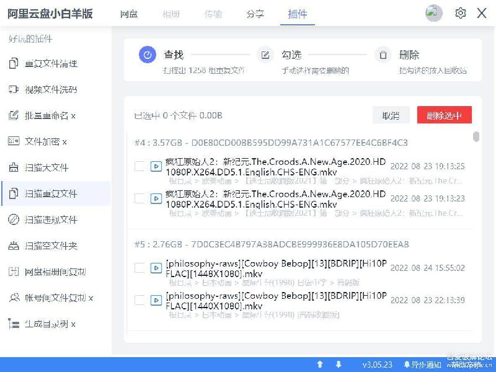496x372 pixels.
Task: Start the 查找 duplicate scan step
Action: tap(148, 55)
